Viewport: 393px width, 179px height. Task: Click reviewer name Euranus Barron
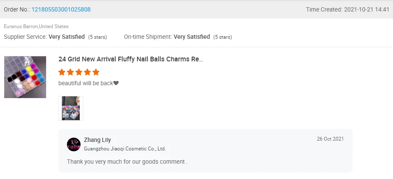[x=20, y=26]
